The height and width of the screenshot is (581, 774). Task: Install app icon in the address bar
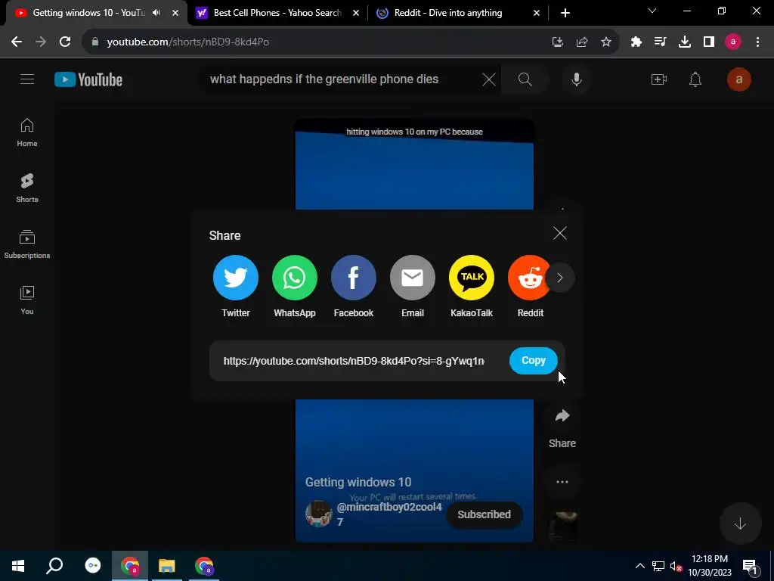click(x=558, y=42)
